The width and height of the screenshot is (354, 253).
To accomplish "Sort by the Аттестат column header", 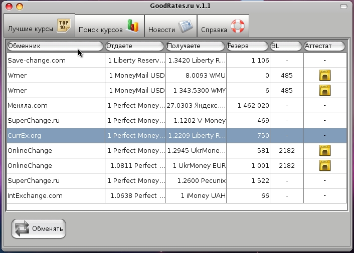I will [x=324, y=46].
